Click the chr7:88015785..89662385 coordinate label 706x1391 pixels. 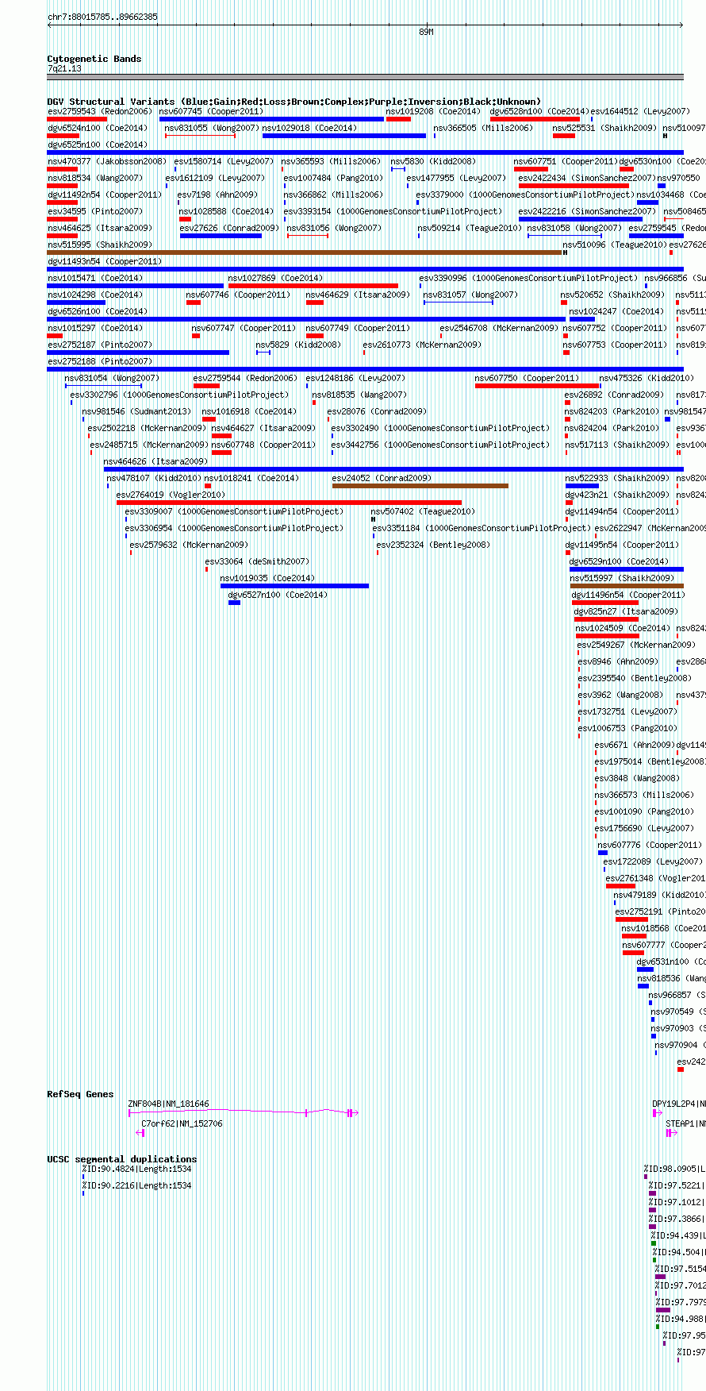[102, 17]
